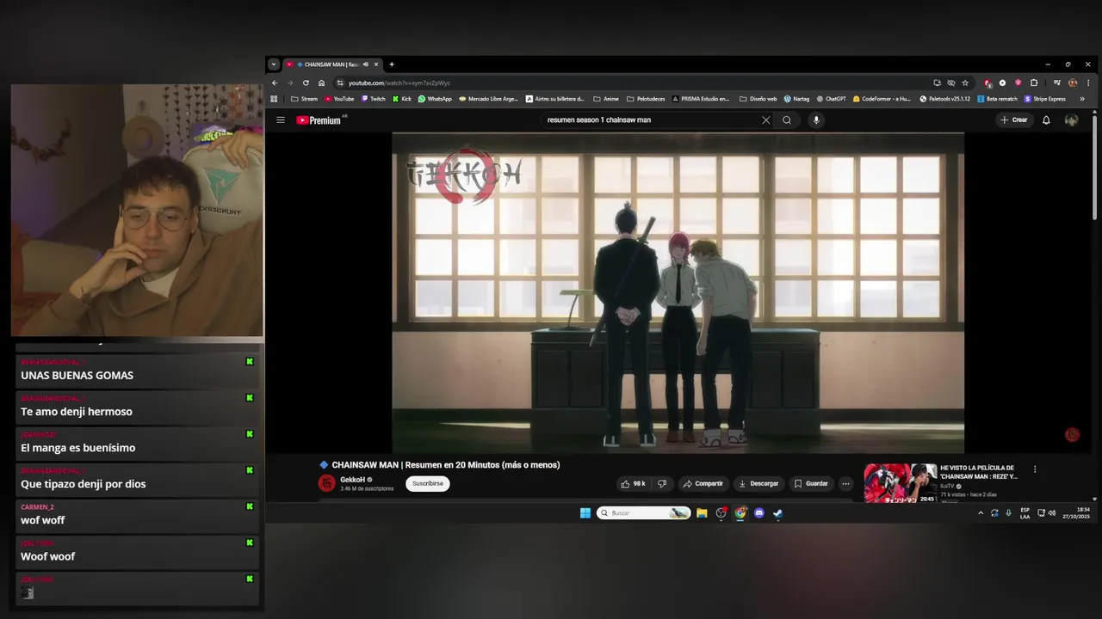Viewport: 1102px width, 619px height.
Task: Open YouTube notifications bell
Action: click(x=1046, y=120)
